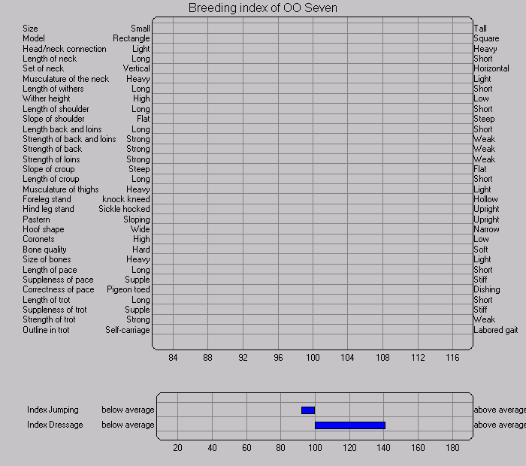Click the 'Length of neck' row label
The height and width of the screenshot is (466, 526).
tap(50, 59)
